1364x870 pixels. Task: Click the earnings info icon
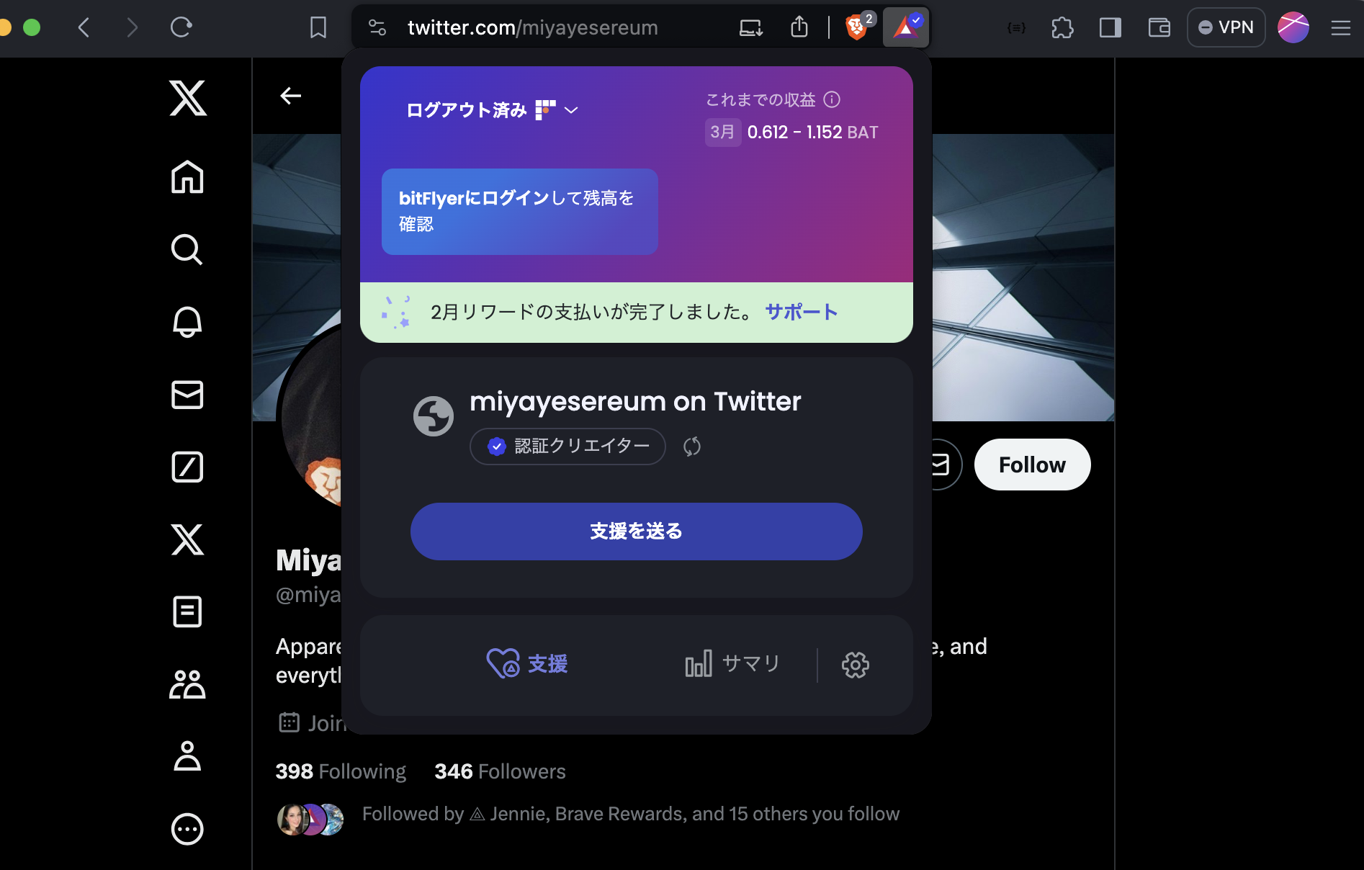[x=832, y=99]
